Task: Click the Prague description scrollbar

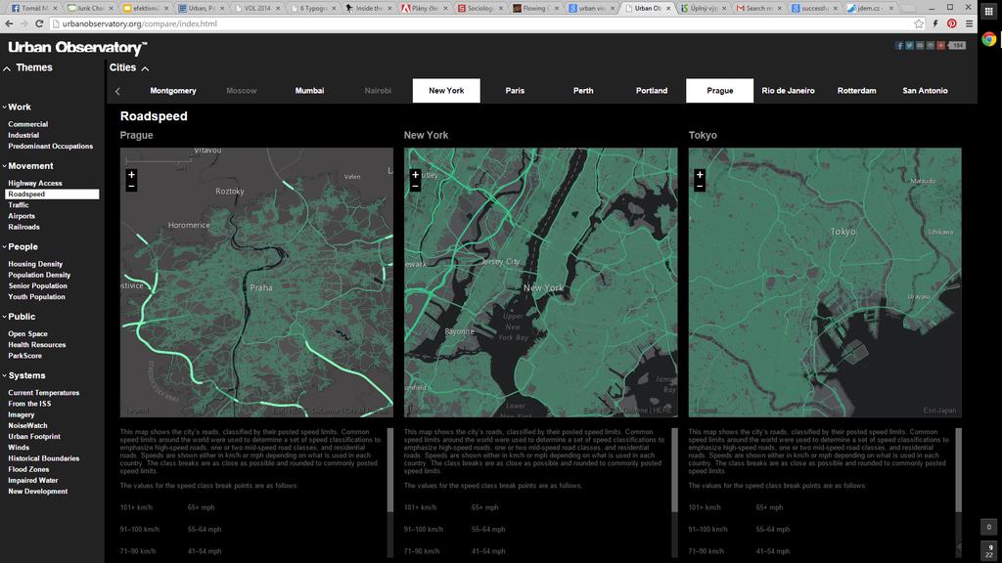Action: pyautogui.click(x=390, y=470)
